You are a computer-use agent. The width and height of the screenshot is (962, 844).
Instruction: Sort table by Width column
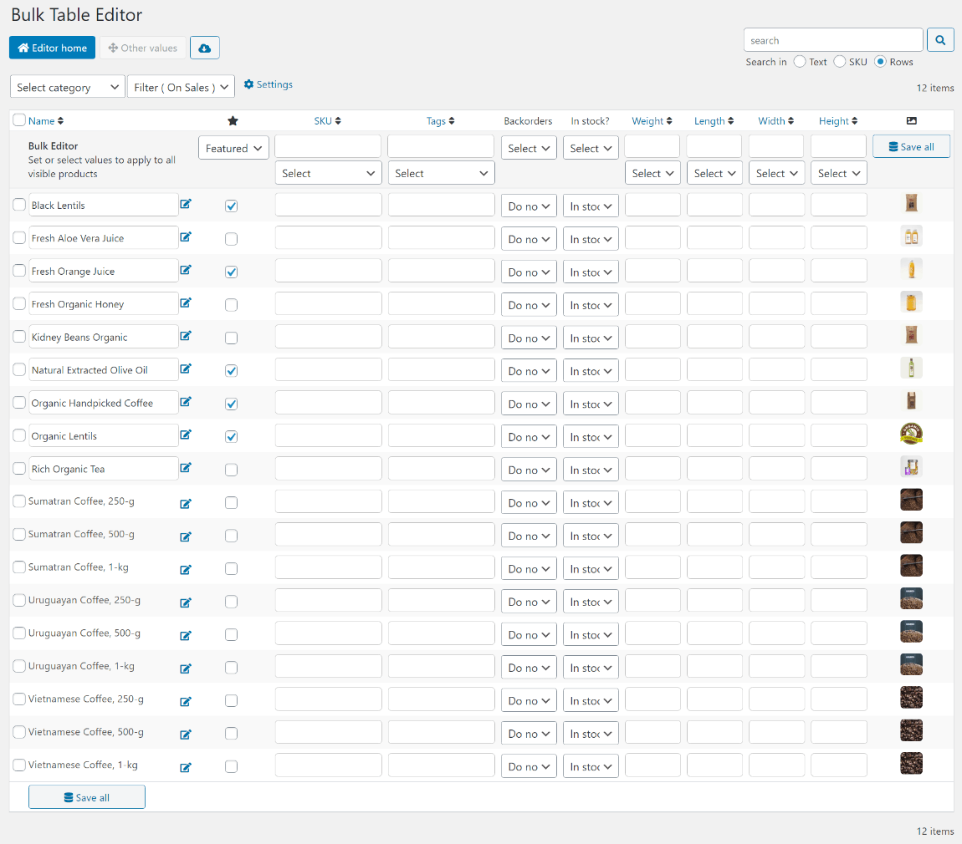(776, 120)
